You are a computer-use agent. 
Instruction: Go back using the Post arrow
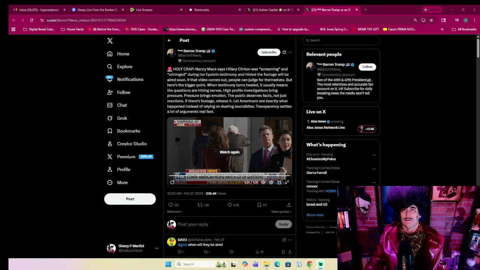pyautogui.click(x=169, y=40)
